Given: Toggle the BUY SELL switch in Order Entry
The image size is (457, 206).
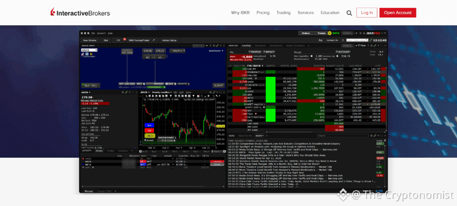Looking at the screenshot, I should point(90,85).
